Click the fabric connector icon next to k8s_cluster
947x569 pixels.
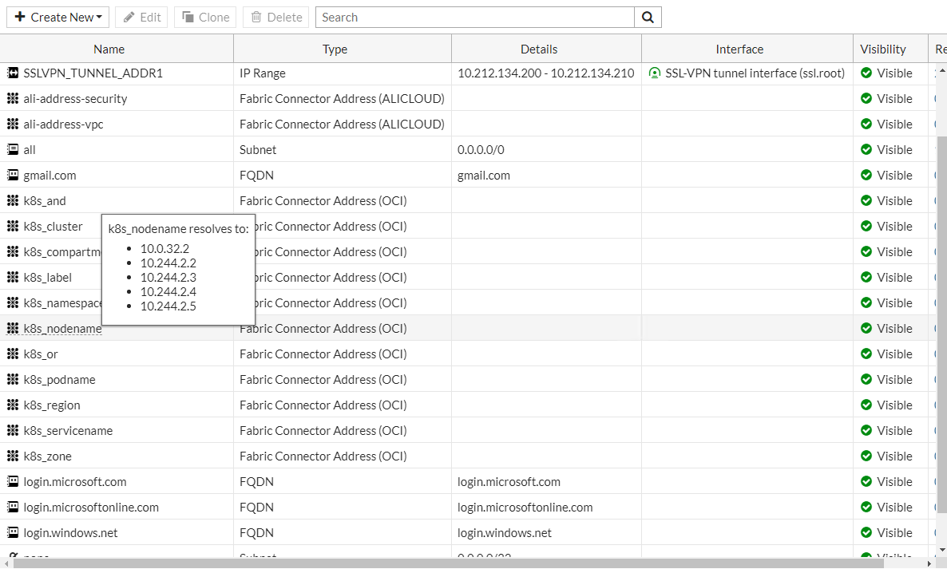click(12, 226)
